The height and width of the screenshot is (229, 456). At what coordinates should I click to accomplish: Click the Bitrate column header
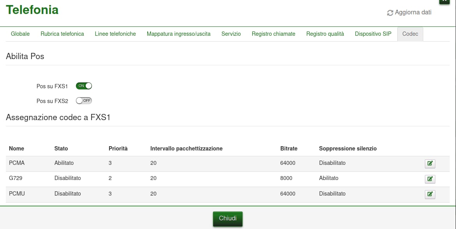click(x=289, y=149)
